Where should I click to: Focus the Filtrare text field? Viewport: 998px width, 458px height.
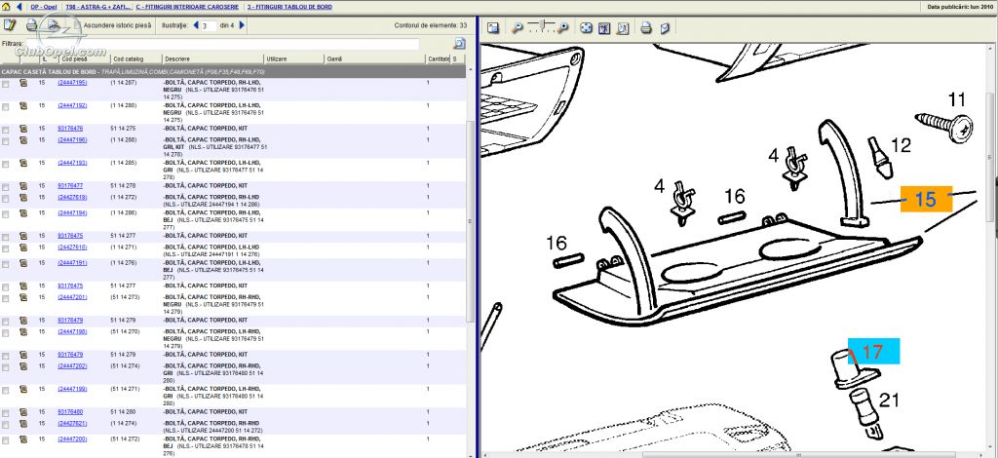pyautogui.click(x=223, y=44)
